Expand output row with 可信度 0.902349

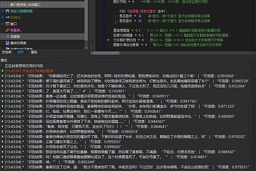pyautogui.click(x=3, y=162)
